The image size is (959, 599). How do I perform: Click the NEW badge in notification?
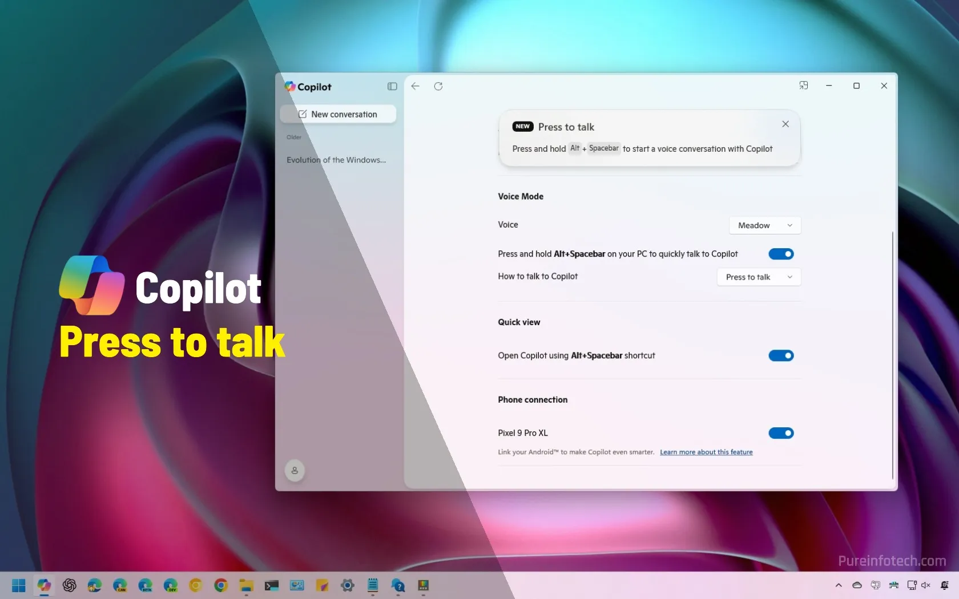pos(523,127)
